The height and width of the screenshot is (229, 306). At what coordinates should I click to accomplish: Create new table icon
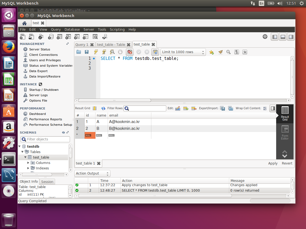pos(59,37)
